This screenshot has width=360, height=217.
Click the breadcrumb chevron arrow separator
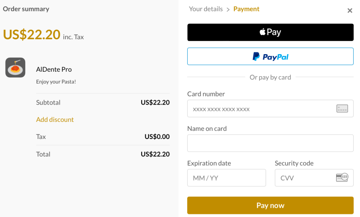(228, 9)
